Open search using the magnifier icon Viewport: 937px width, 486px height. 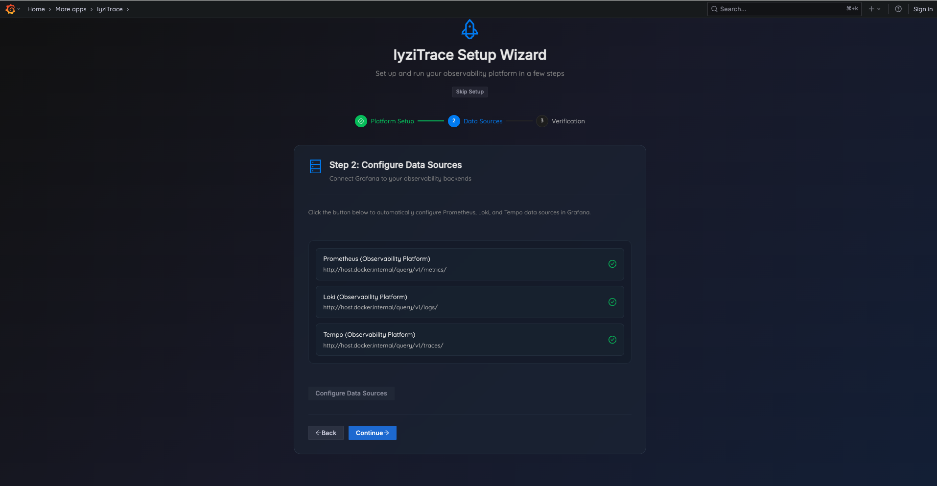tap(714, 9)
